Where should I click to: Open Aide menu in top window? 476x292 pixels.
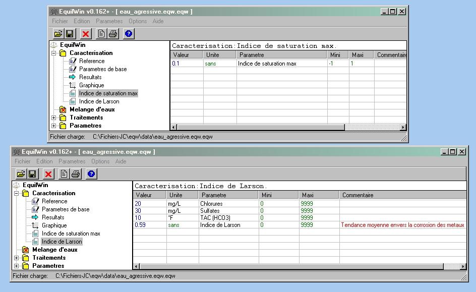[x=158, y=21]
